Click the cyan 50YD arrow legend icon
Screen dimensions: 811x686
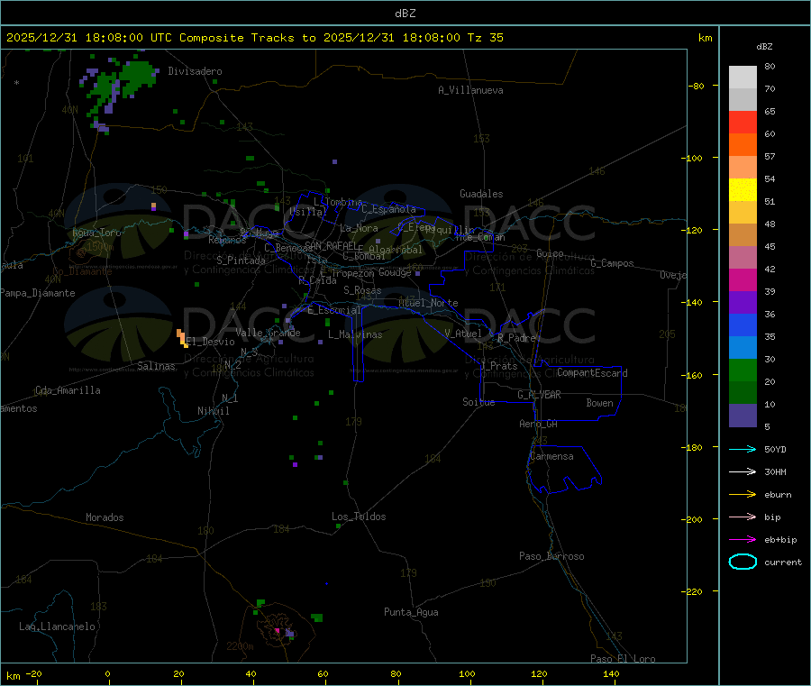pyautogui.click(x=743, y=449)
